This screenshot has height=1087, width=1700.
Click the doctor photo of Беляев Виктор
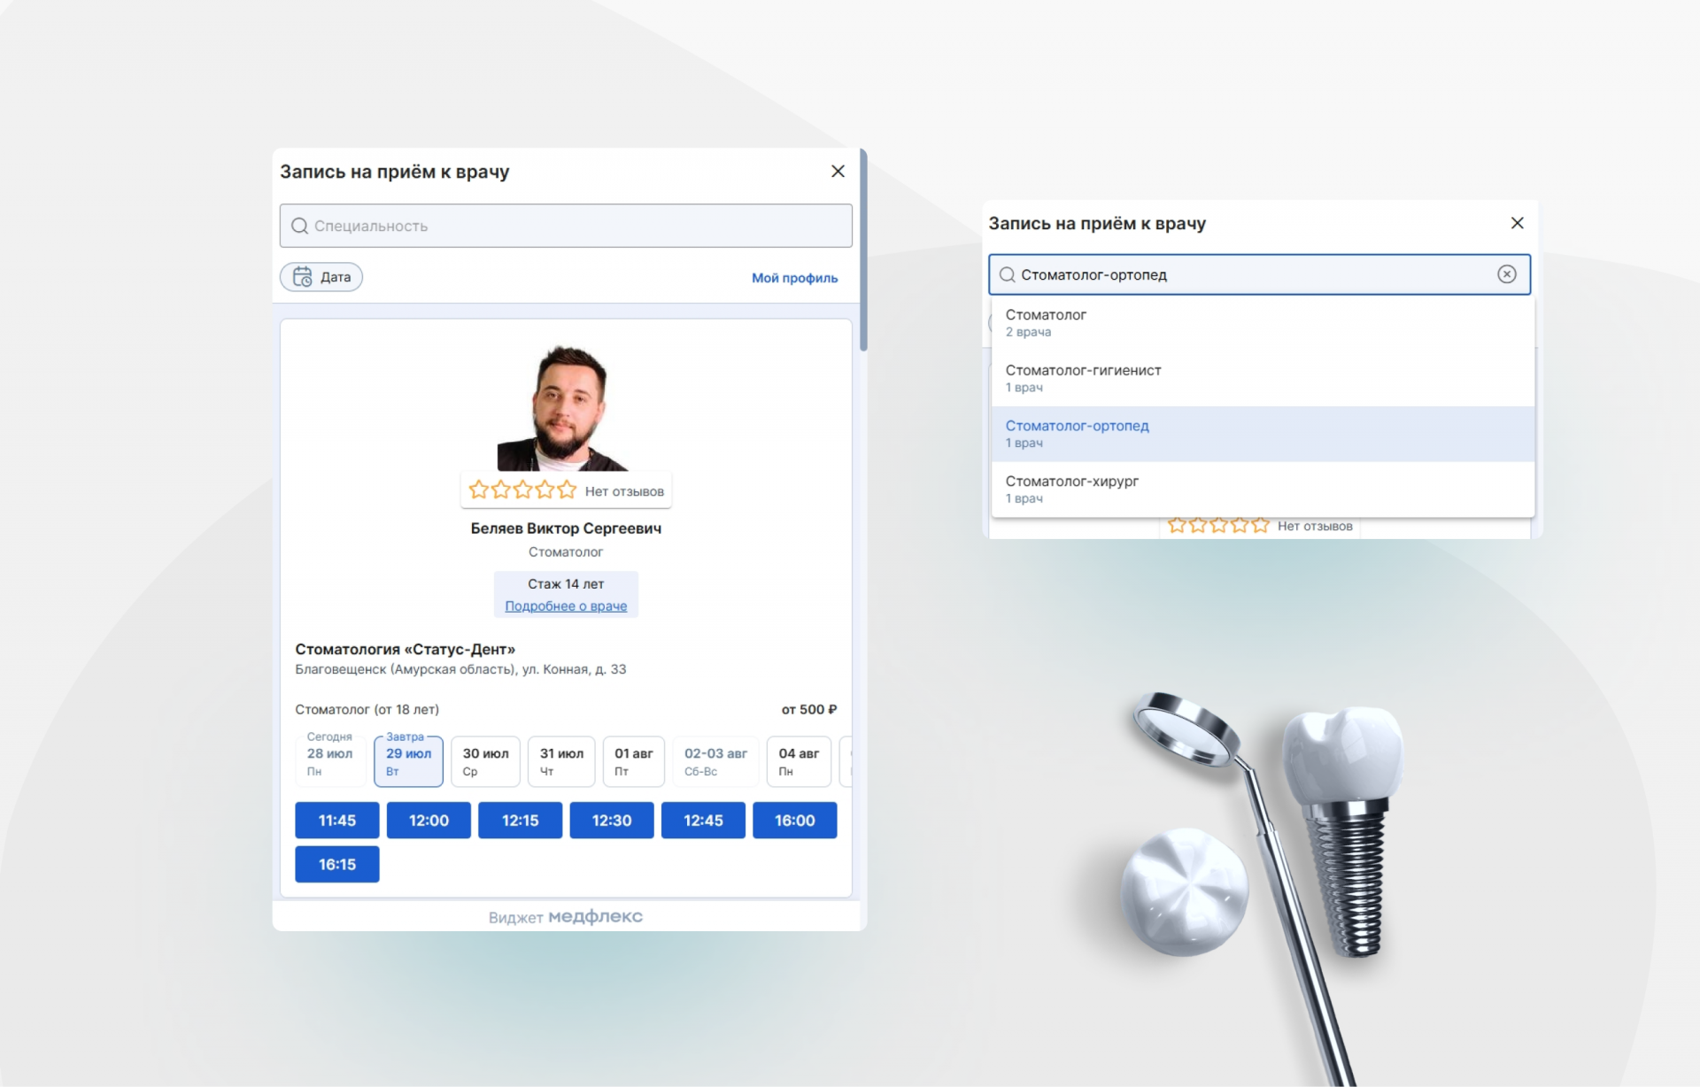(563, 407)
